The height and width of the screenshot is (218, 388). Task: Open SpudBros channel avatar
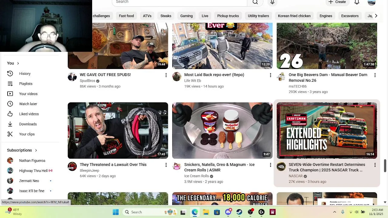(x=72, y=77)
